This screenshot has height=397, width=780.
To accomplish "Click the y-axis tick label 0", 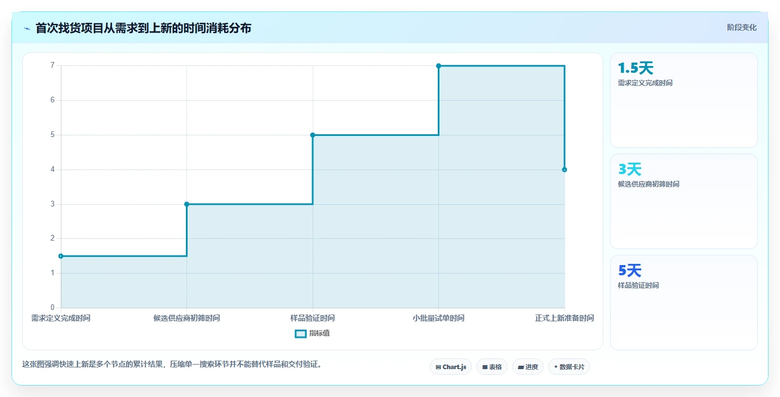I will tap(52, 308).
